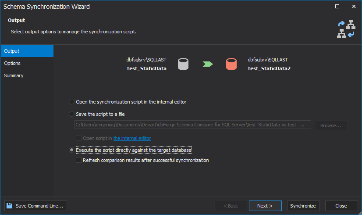
Task: Click the schema synchronization icon in the header
Action: (x=346, y=29)
